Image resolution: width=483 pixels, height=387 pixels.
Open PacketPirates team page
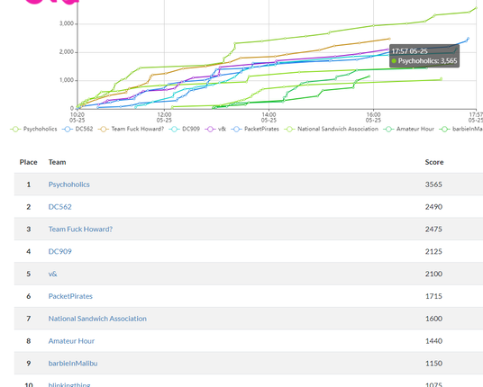coord(70,296)
